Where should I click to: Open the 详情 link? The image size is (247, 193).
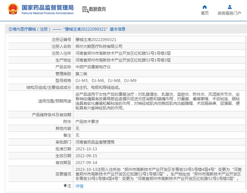pos(80,186)
